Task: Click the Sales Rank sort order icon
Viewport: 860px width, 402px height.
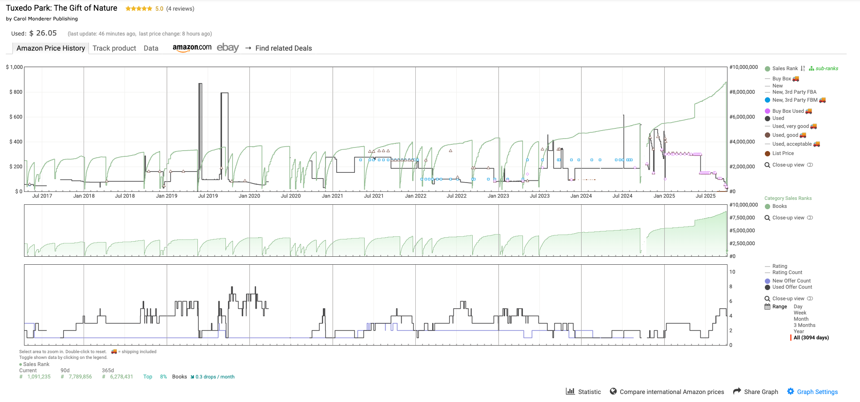Action: tap(803, 68)
